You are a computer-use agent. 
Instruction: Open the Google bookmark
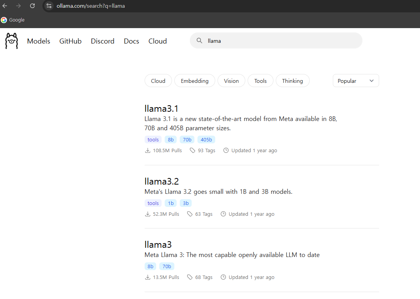(x=13, y=20)
